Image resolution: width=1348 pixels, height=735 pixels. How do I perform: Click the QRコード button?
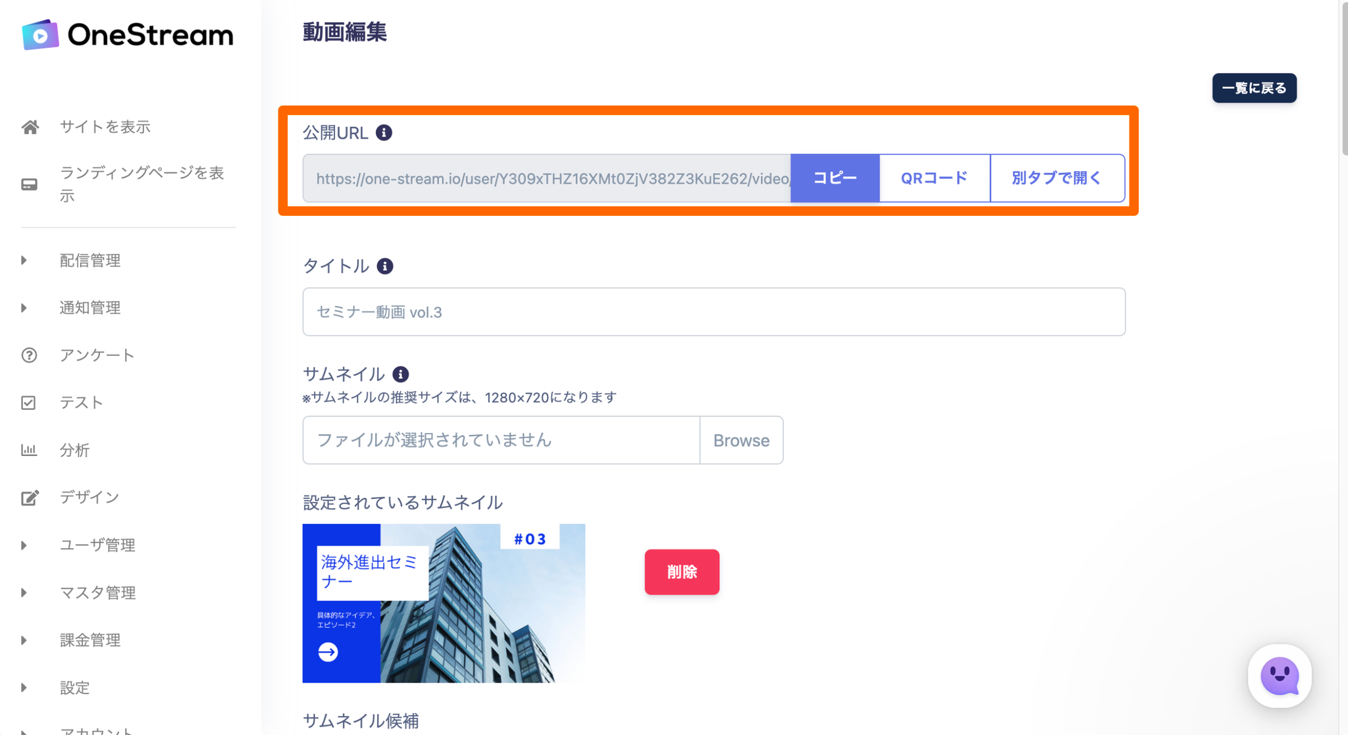tap(934, 178)
